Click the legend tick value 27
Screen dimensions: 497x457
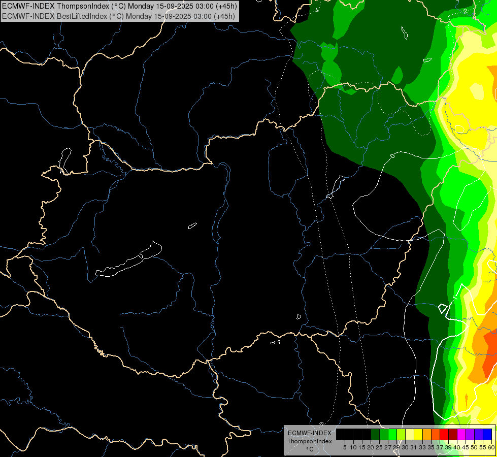(x=388, y=447)
